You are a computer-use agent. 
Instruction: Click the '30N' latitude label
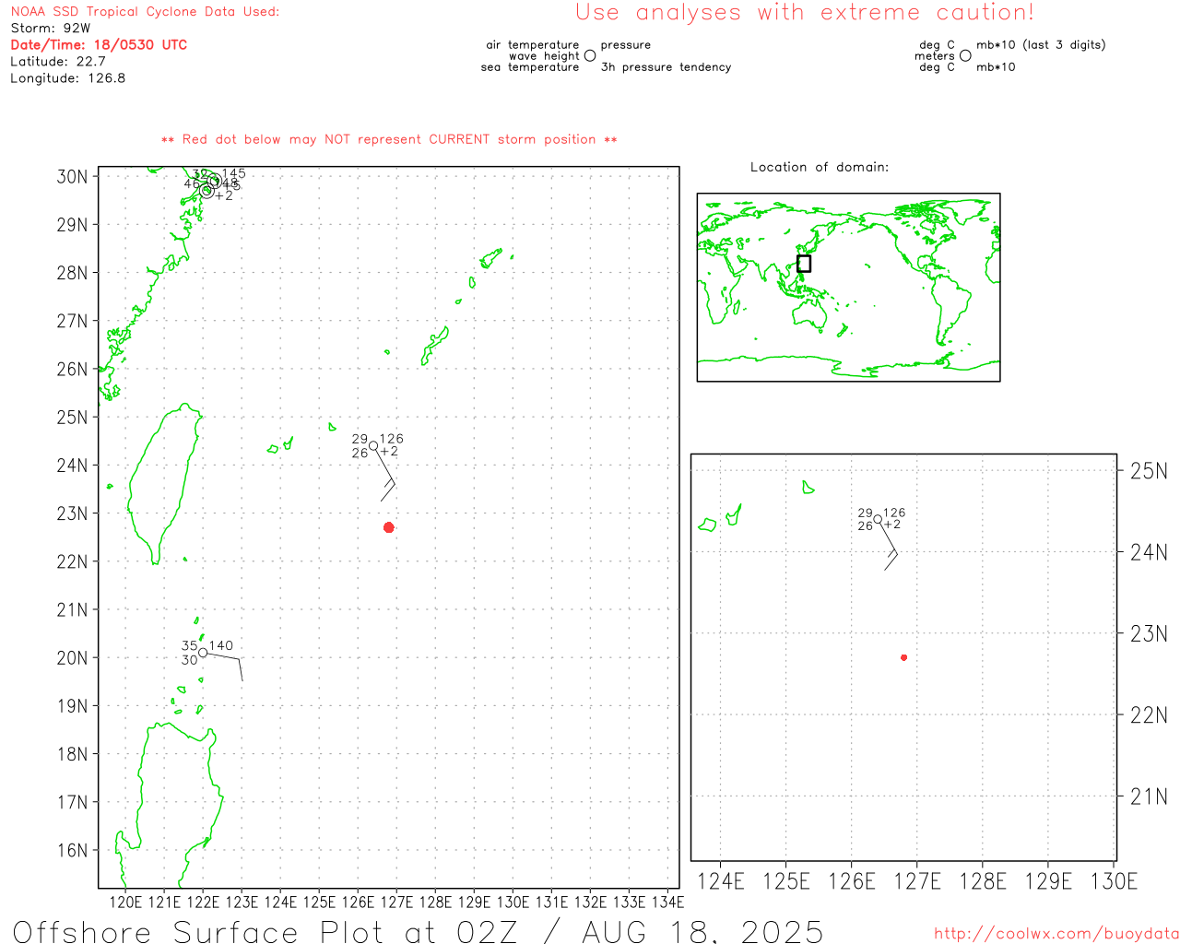point(73,177)
